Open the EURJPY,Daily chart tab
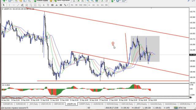The image size is (196, 110). (85, 104)
